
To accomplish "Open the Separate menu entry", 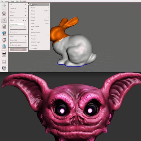I will [39, 36].
